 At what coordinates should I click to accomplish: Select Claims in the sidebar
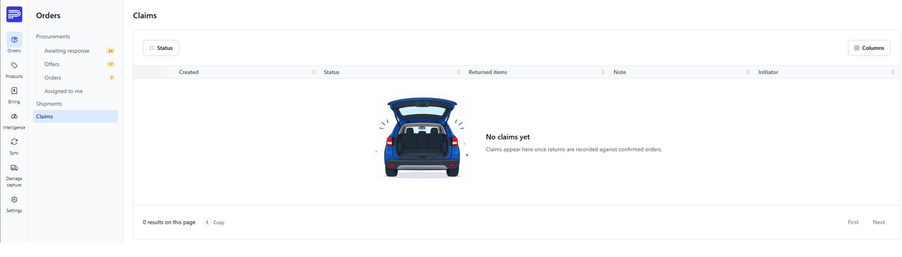pos(75,116)
